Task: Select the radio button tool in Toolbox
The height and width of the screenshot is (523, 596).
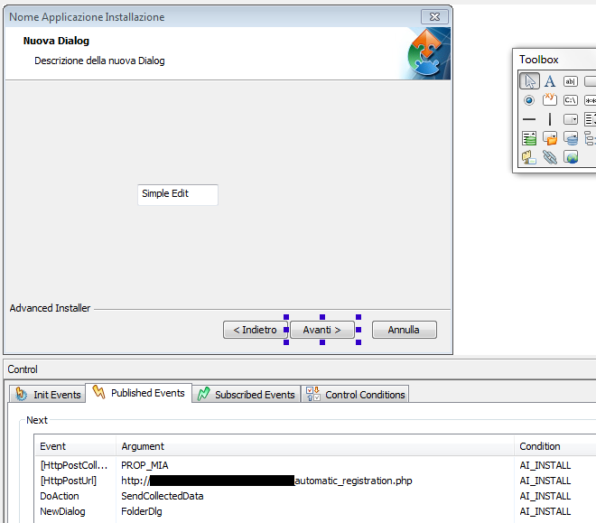Action: 530,100
